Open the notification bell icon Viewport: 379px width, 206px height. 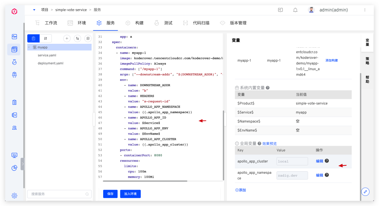coord(295,10)
